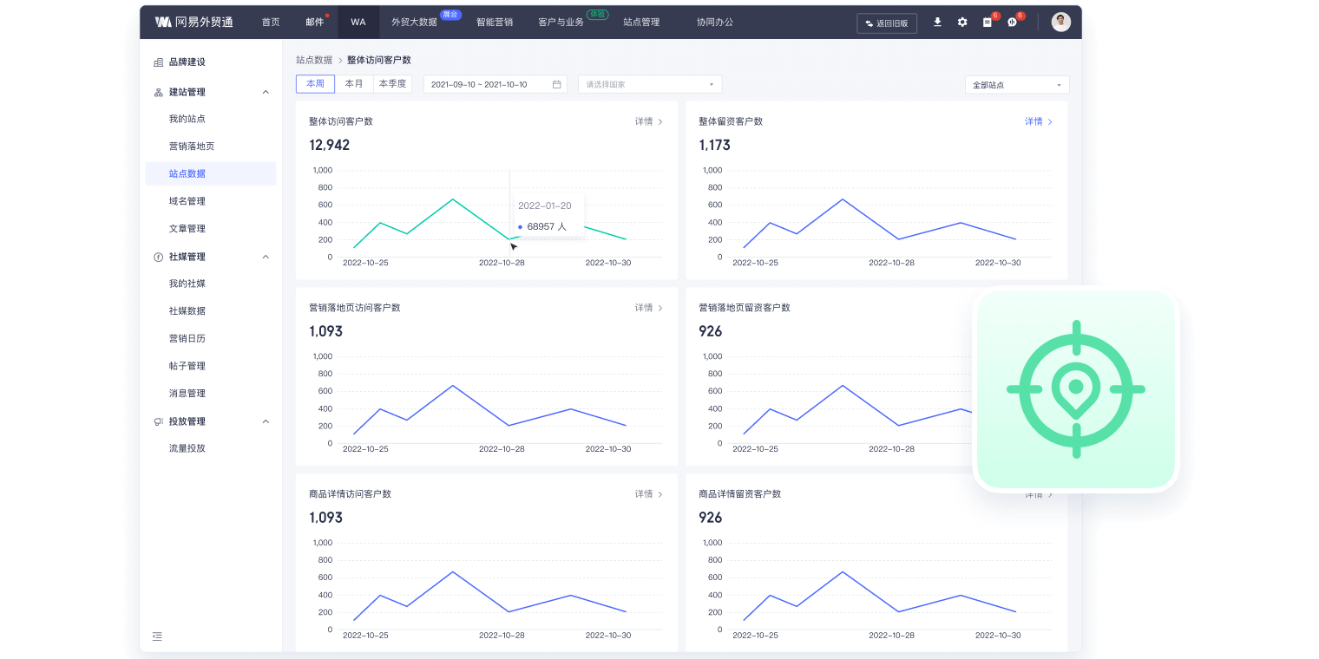The width and height of the screenshot is (1319, 659).
Task: Open the messages icon with red badge
Action: point(1013,23)
